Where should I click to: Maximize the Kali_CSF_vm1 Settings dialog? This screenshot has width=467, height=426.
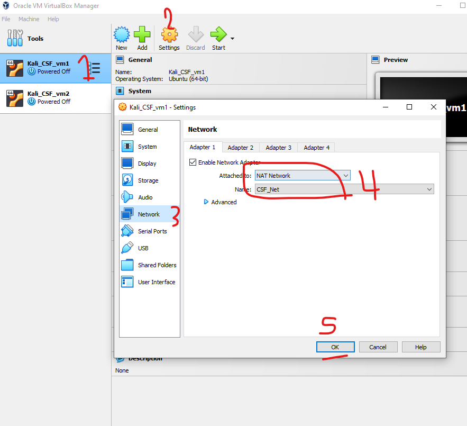tap(409, 107)
